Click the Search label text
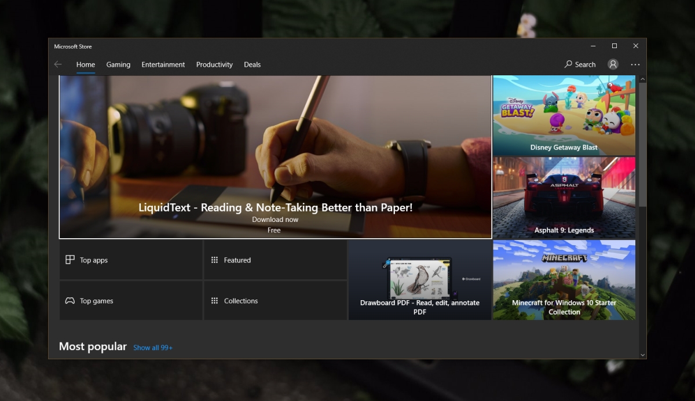Viewport: 695px width, 401px height. [586, 64]
